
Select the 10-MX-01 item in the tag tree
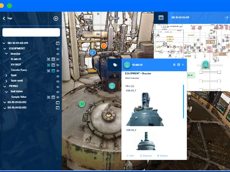(x=16, y=59)
